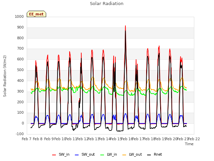Click the LW_out legend label
The height and width of the screenshot is (161, 214).
tap(135, 155)
